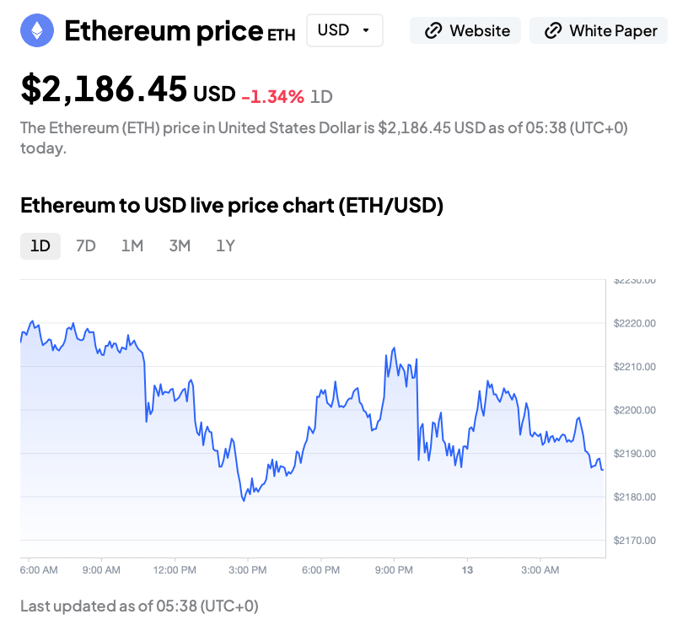Click the red -1.34% price change
This screenshot has height=641, width=688.
pos(272,96)
